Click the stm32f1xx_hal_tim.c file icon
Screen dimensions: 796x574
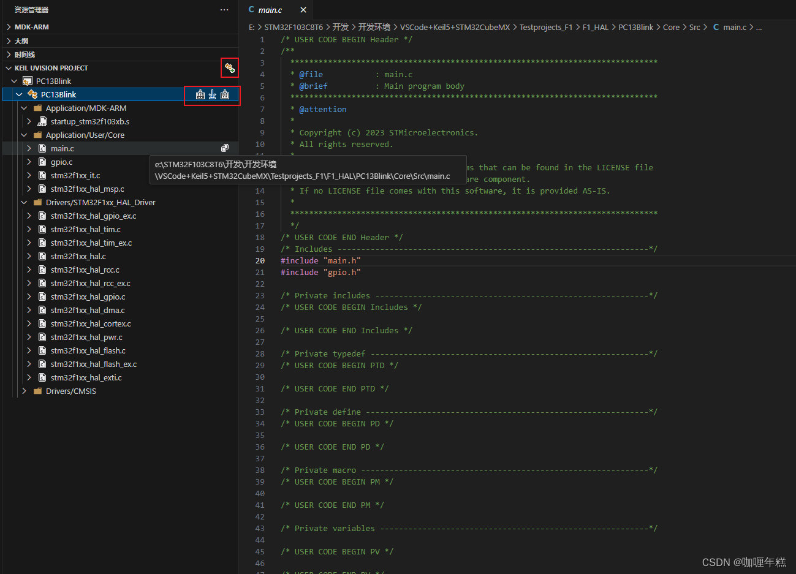[42, 229]
